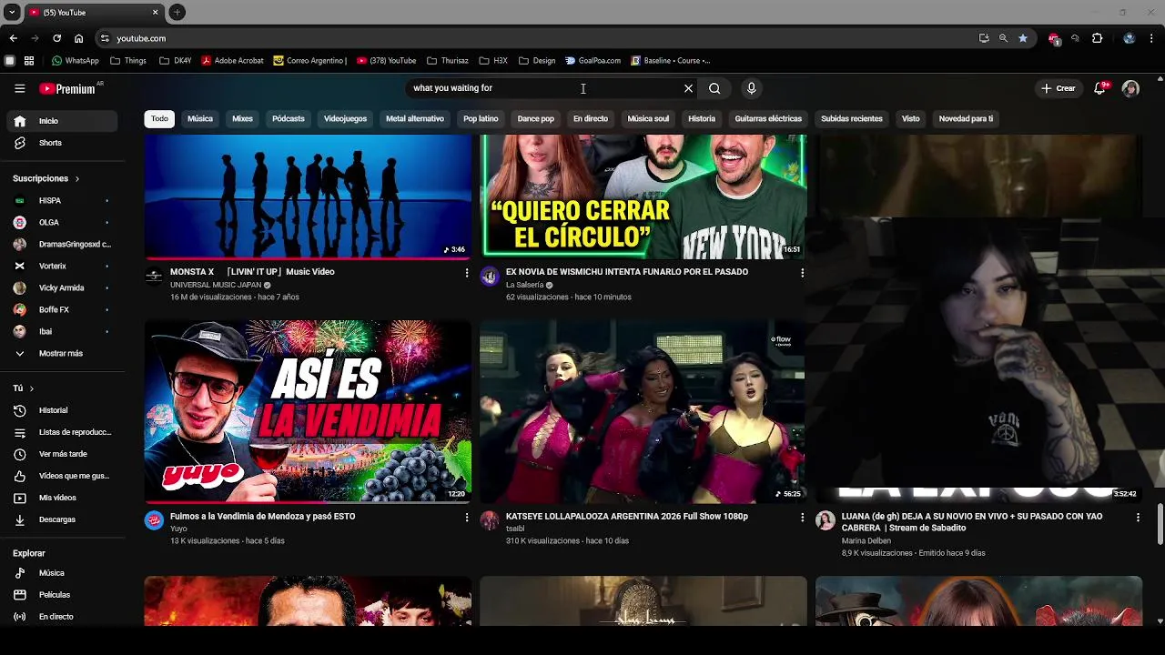Viewport: 1165px width, 655px height.
Task: Open the tab search dropdown arrow
Action: click(x=12, y=12)
